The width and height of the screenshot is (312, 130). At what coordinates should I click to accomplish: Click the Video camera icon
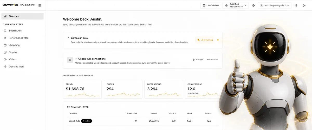5,59
